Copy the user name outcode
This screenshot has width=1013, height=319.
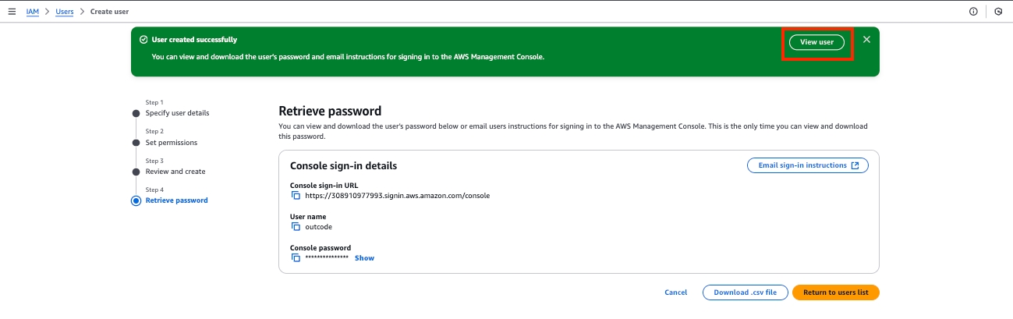tap(296, 227)
